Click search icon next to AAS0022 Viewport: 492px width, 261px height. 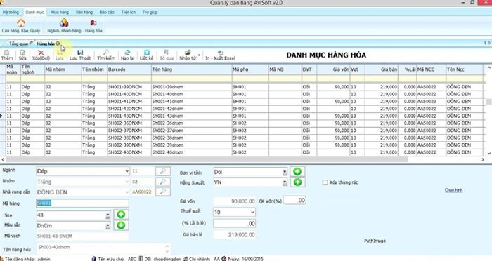(x=163, y=192)
